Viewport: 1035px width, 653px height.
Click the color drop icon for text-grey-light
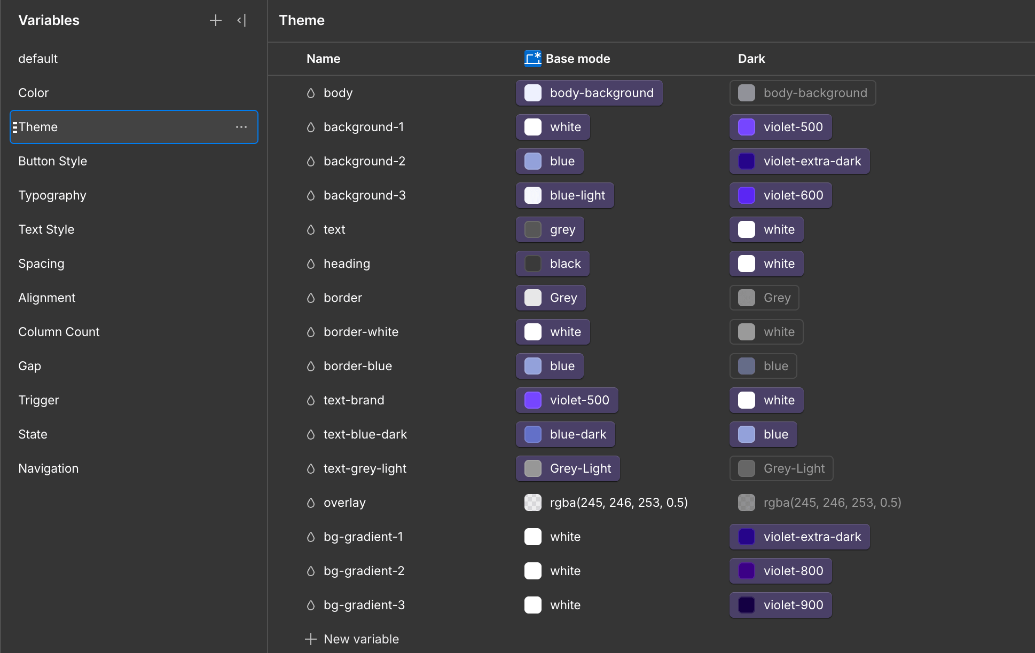(x=311, y=468)
